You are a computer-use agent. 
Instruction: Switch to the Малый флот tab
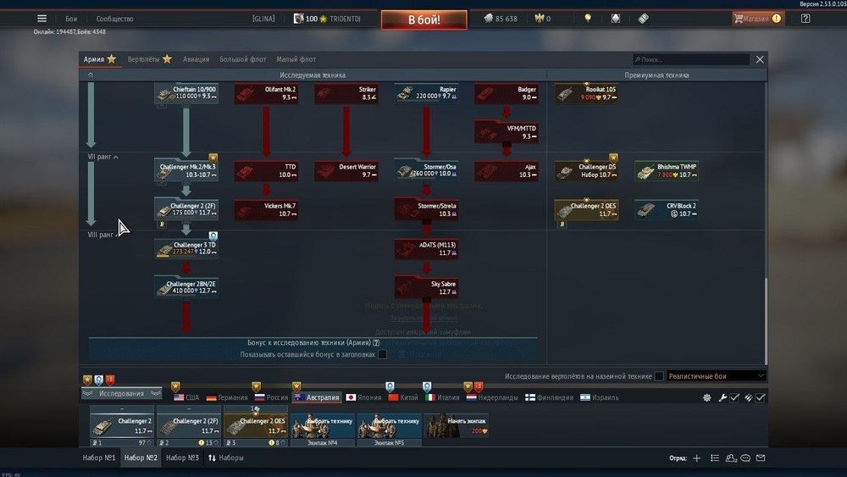[296, 58]
